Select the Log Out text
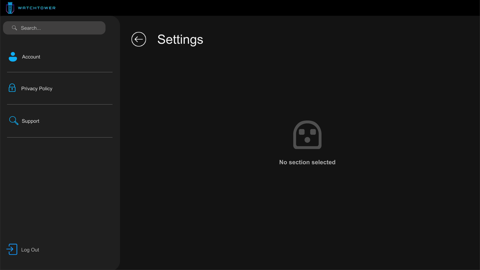This screenshot has width=480, height=270. coord(30,250)
